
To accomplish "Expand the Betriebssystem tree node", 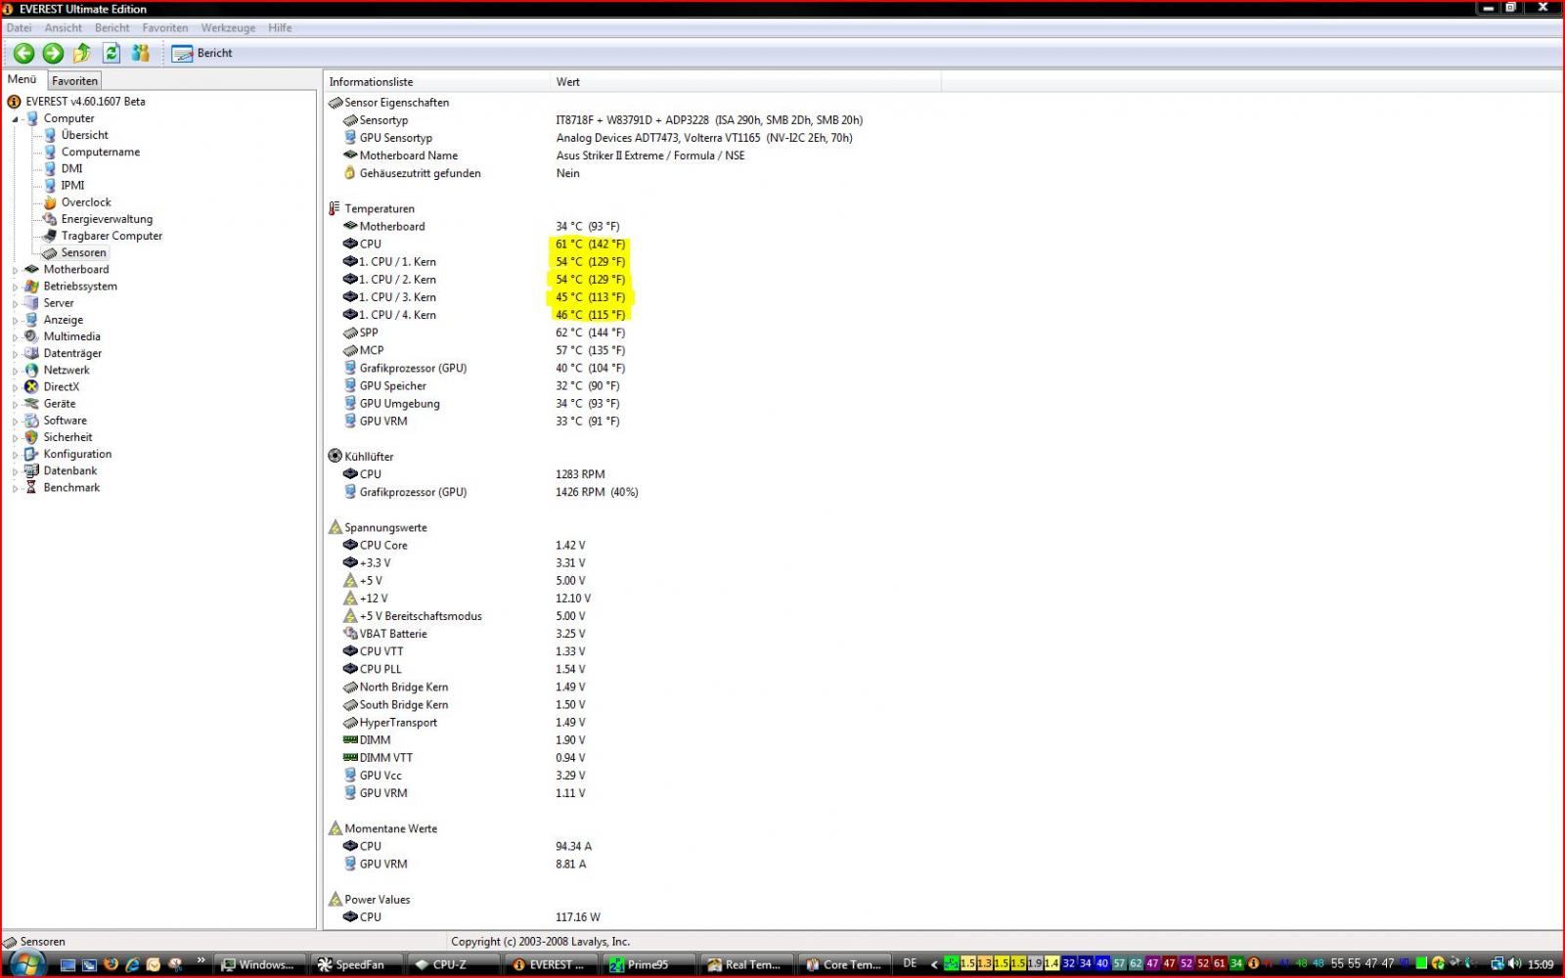I will pyautogui.click(x=15, y=287).
